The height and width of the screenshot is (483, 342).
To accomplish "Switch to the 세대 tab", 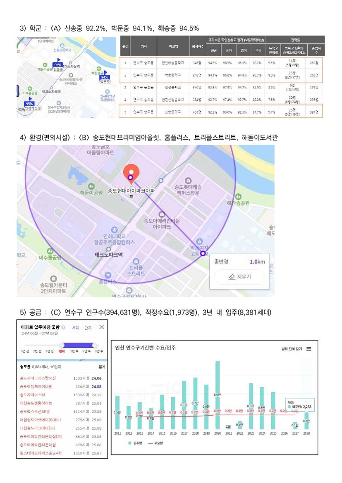I will click(76, 328).
